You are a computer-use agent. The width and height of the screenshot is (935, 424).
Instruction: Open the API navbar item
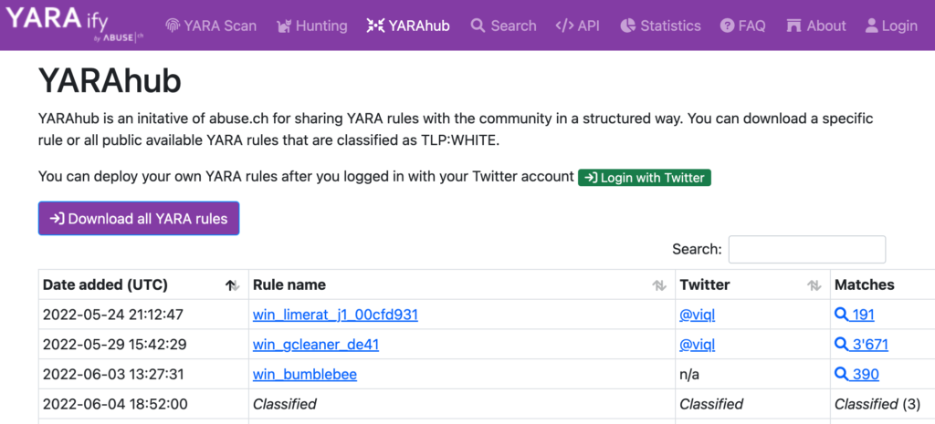pos(577,26)
